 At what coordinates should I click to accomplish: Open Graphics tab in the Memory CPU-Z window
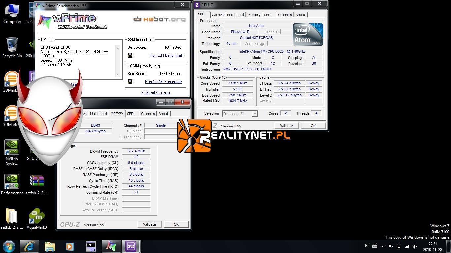coord(148,114)
